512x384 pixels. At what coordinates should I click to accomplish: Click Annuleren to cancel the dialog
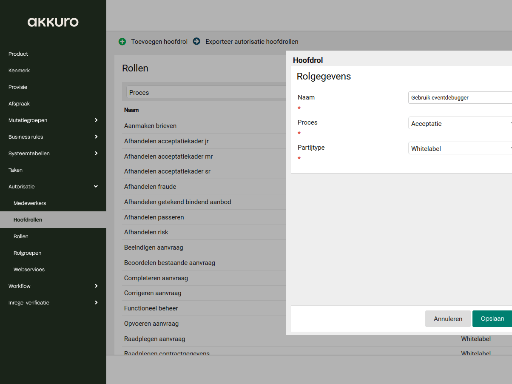[448, 319]
